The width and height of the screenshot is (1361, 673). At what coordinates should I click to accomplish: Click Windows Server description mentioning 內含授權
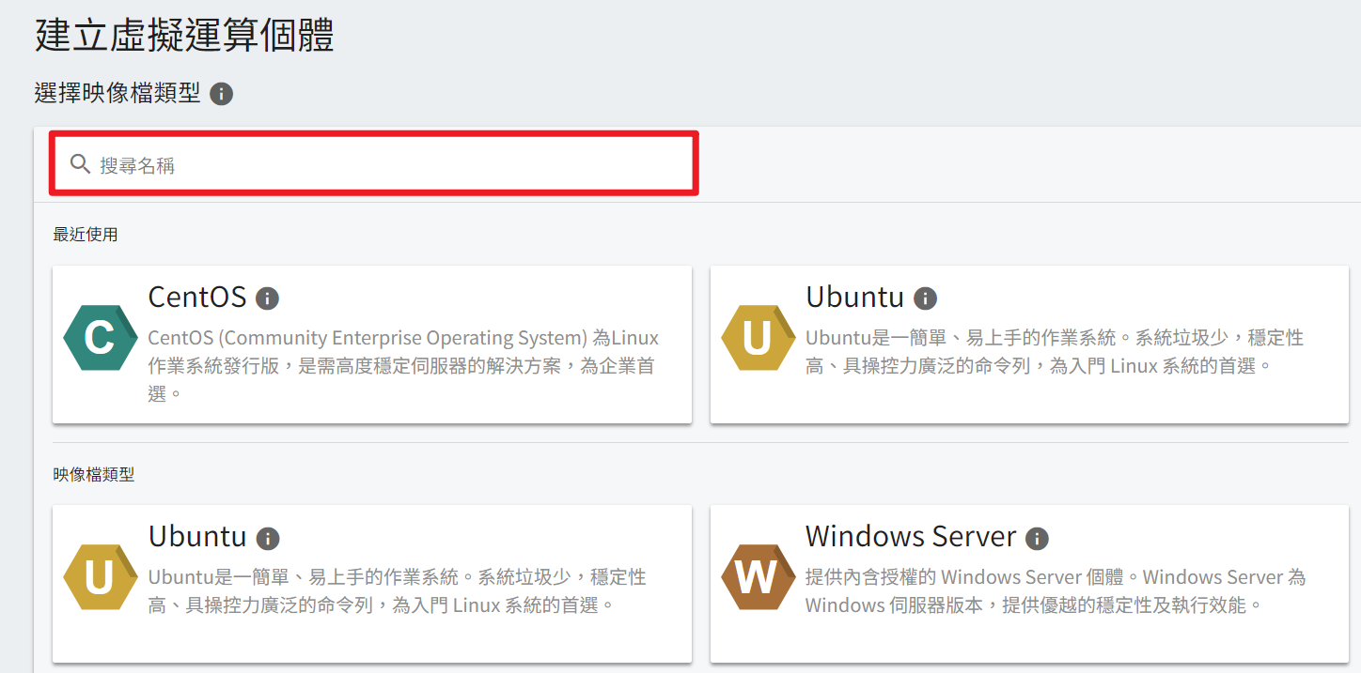click(1056, 590)
